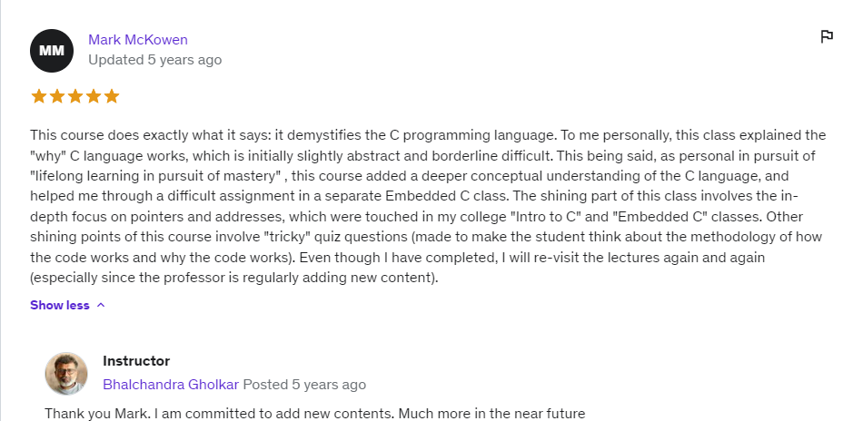
Task: Click the Show less link text
Action: click(60, 306)
